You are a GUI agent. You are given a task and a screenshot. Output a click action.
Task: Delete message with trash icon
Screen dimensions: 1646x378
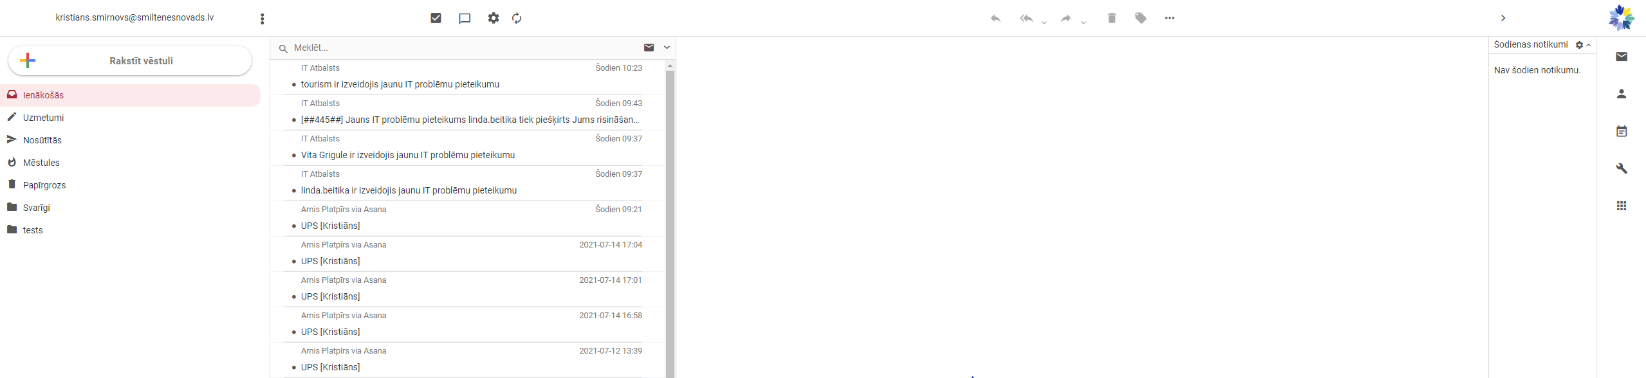point(1111,19)
